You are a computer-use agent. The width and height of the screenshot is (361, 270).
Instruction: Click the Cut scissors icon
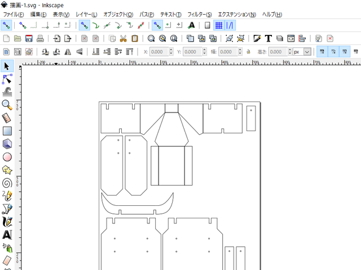point(124,38)
